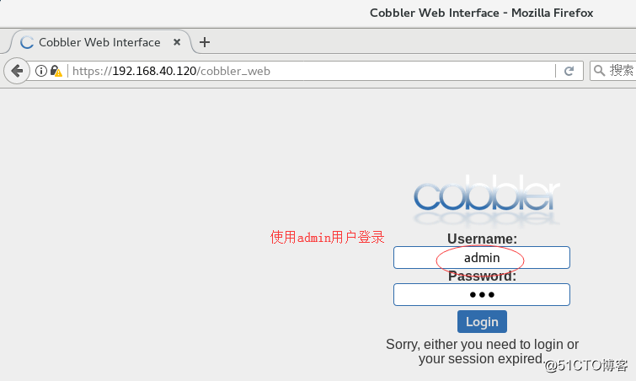This screenshot has width=636, height=381.
Task: Click the search magnifier icon
Action: coord(599,71)
